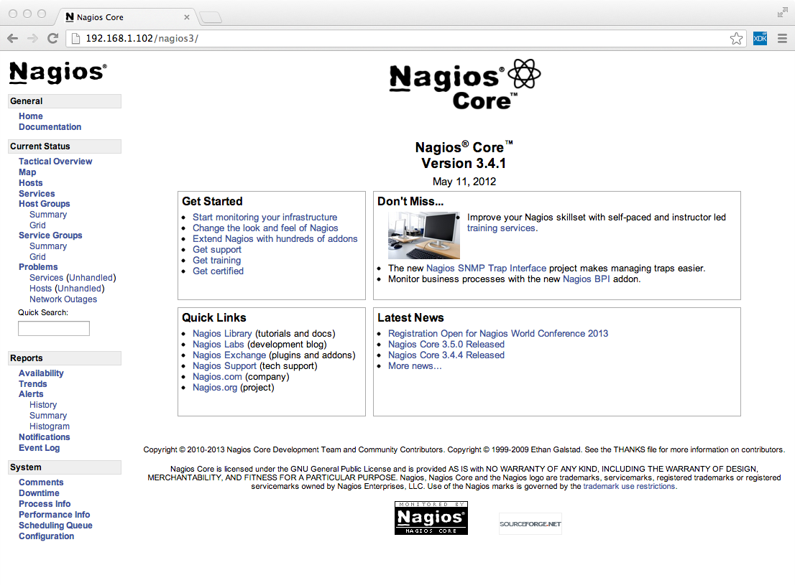
Task: Click Get certified link
Action: coord(218,271)
